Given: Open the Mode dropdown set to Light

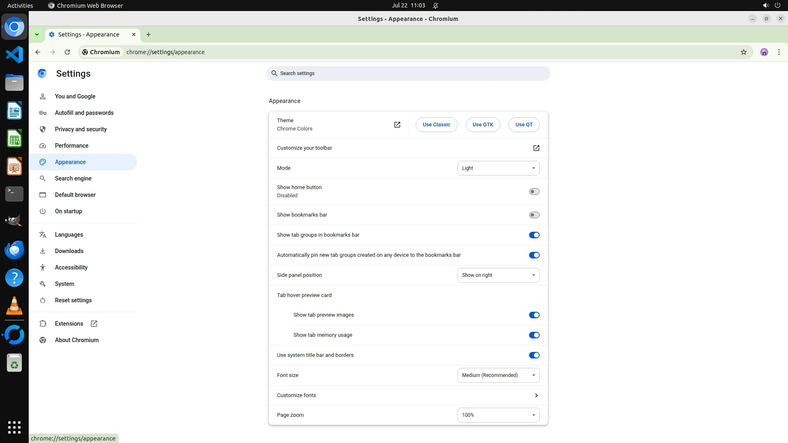Looking at the screenshot, I should [x=498, y=168].
